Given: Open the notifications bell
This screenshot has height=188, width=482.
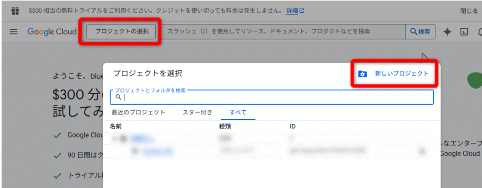Looking at the screenshot, I should (x=480, y=32).
